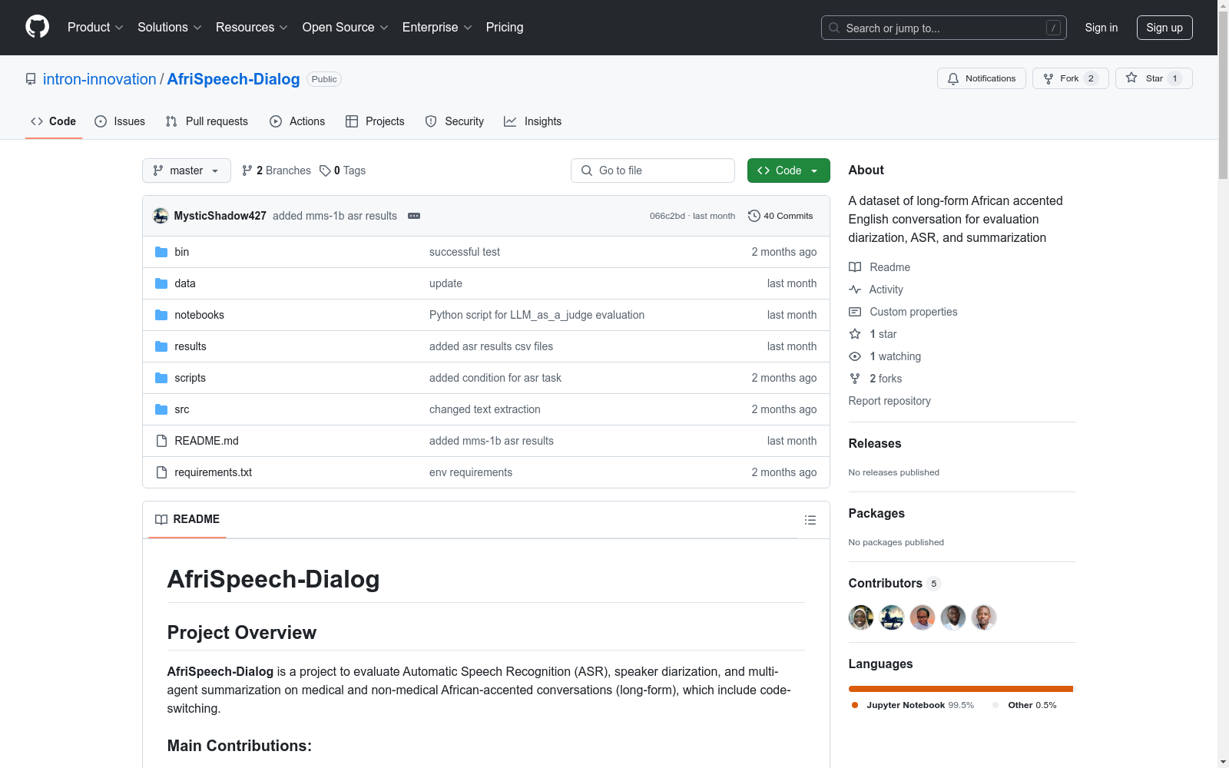Image resolution: width=1229 pixels, height=768 pixels.
Task: Click the Sign up button
Action: (x=1164, y=28)
